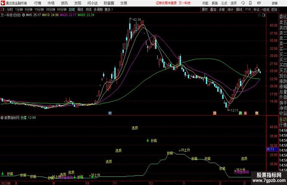The image size is (287, 185).
Task: Click the 12.11 low price label
Action: pos(235,111)
